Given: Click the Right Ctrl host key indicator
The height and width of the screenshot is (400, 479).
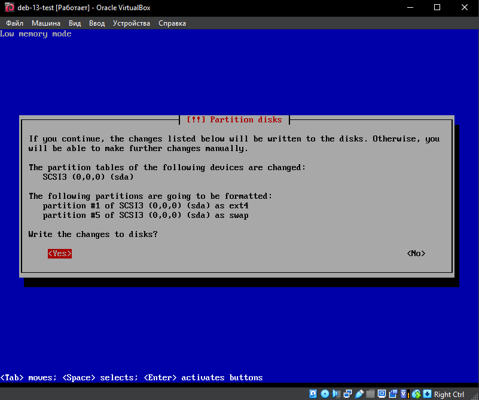Looking at the screenshot, I should (x=449, y=394).
